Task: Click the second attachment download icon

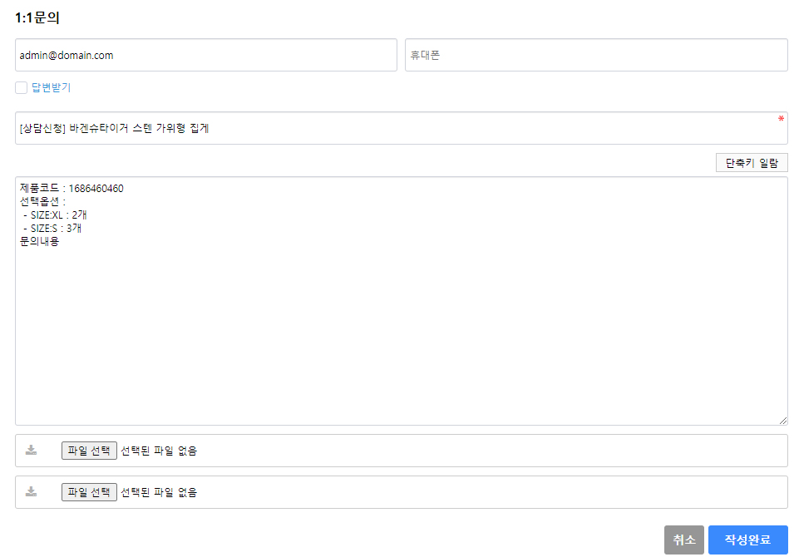Action: click(32, 491)
